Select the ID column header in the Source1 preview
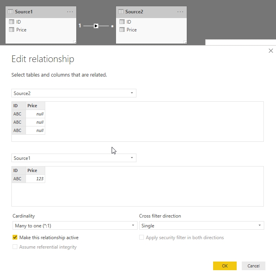The width and height of the screenshot is (276, 280). point(18,170)
